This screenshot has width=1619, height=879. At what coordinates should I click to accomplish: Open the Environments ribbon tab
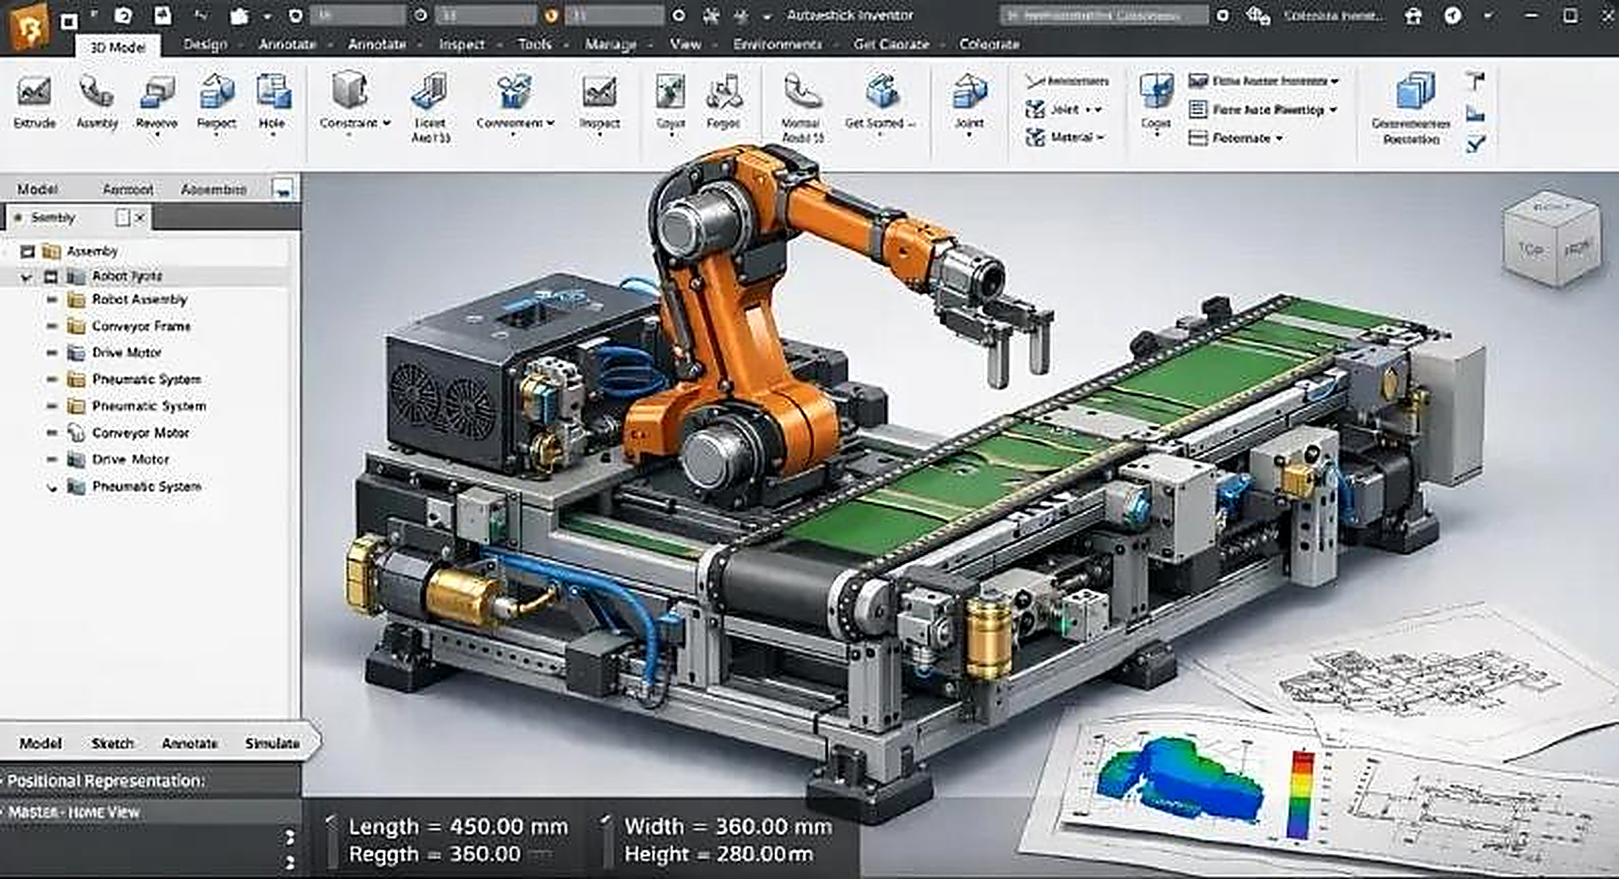point(777,44)
